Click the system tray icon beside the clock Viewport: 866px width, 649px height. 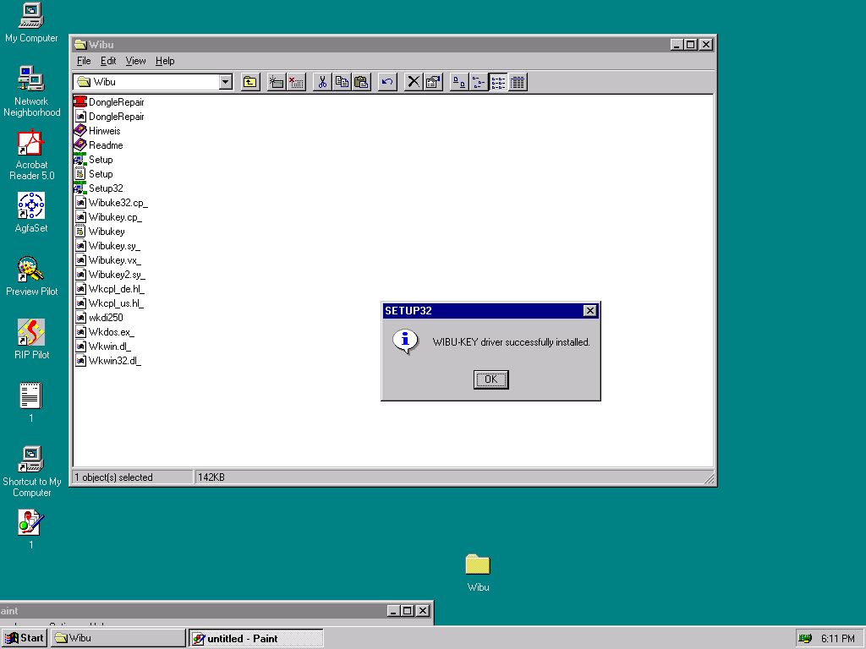806,639
